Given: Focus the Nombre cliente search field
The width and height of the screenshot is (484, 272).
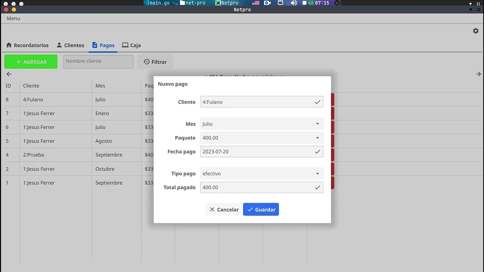Looking at the screenshot, I should [x=98, y=62].
